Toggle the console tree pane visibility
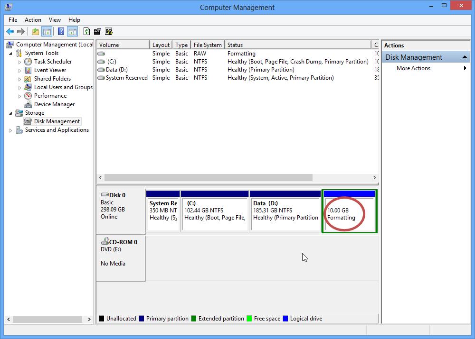 click(47, 31)
